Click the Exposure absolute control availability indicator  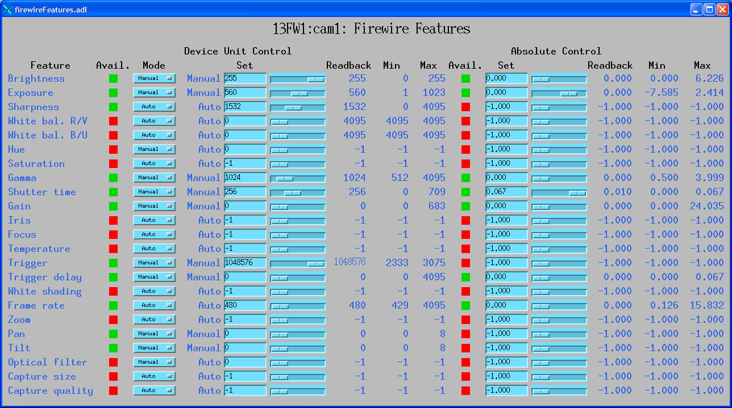[x=465, y=92]
